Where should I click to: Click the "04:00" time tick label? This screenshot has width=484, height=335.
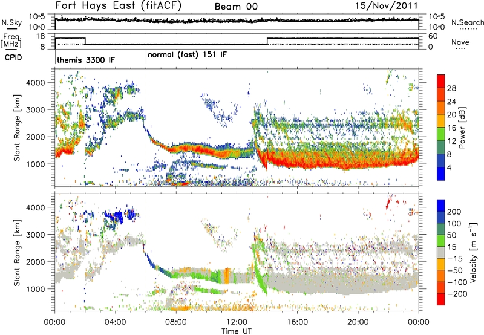[x=115, y=322]
